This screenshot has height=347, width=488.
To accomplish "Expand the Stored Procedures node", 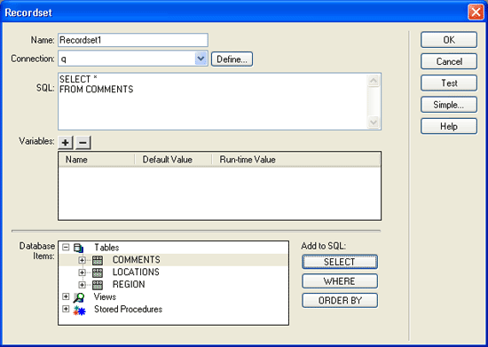I will 66,309.
